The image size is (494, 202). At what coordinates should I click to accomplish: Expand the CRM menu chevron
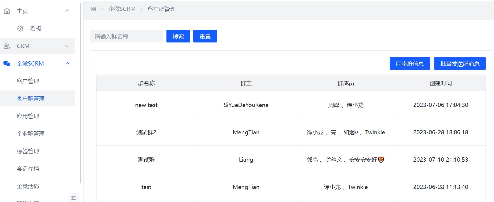[67, 46]
